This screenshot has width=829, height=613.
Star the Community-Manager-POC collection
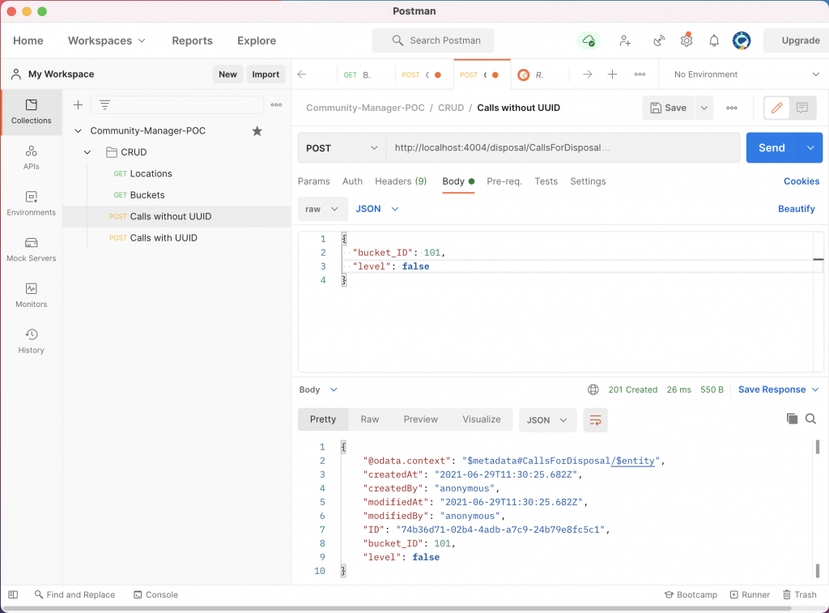pos(257,130)
